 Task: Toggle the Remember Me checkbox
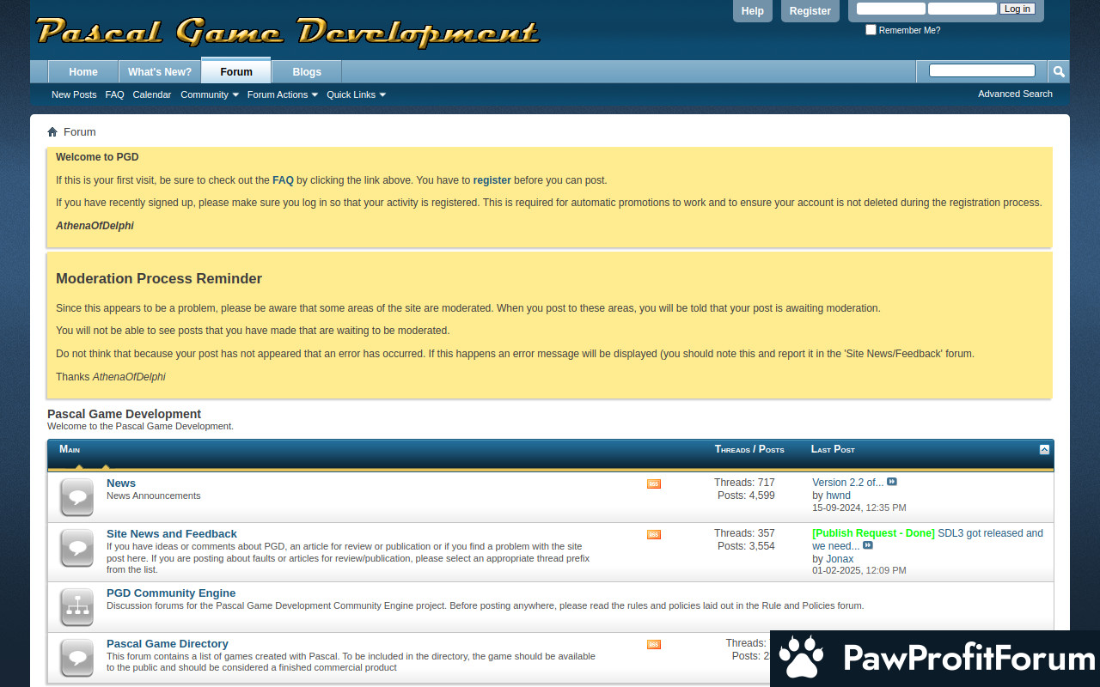click(x=871, y=30)
